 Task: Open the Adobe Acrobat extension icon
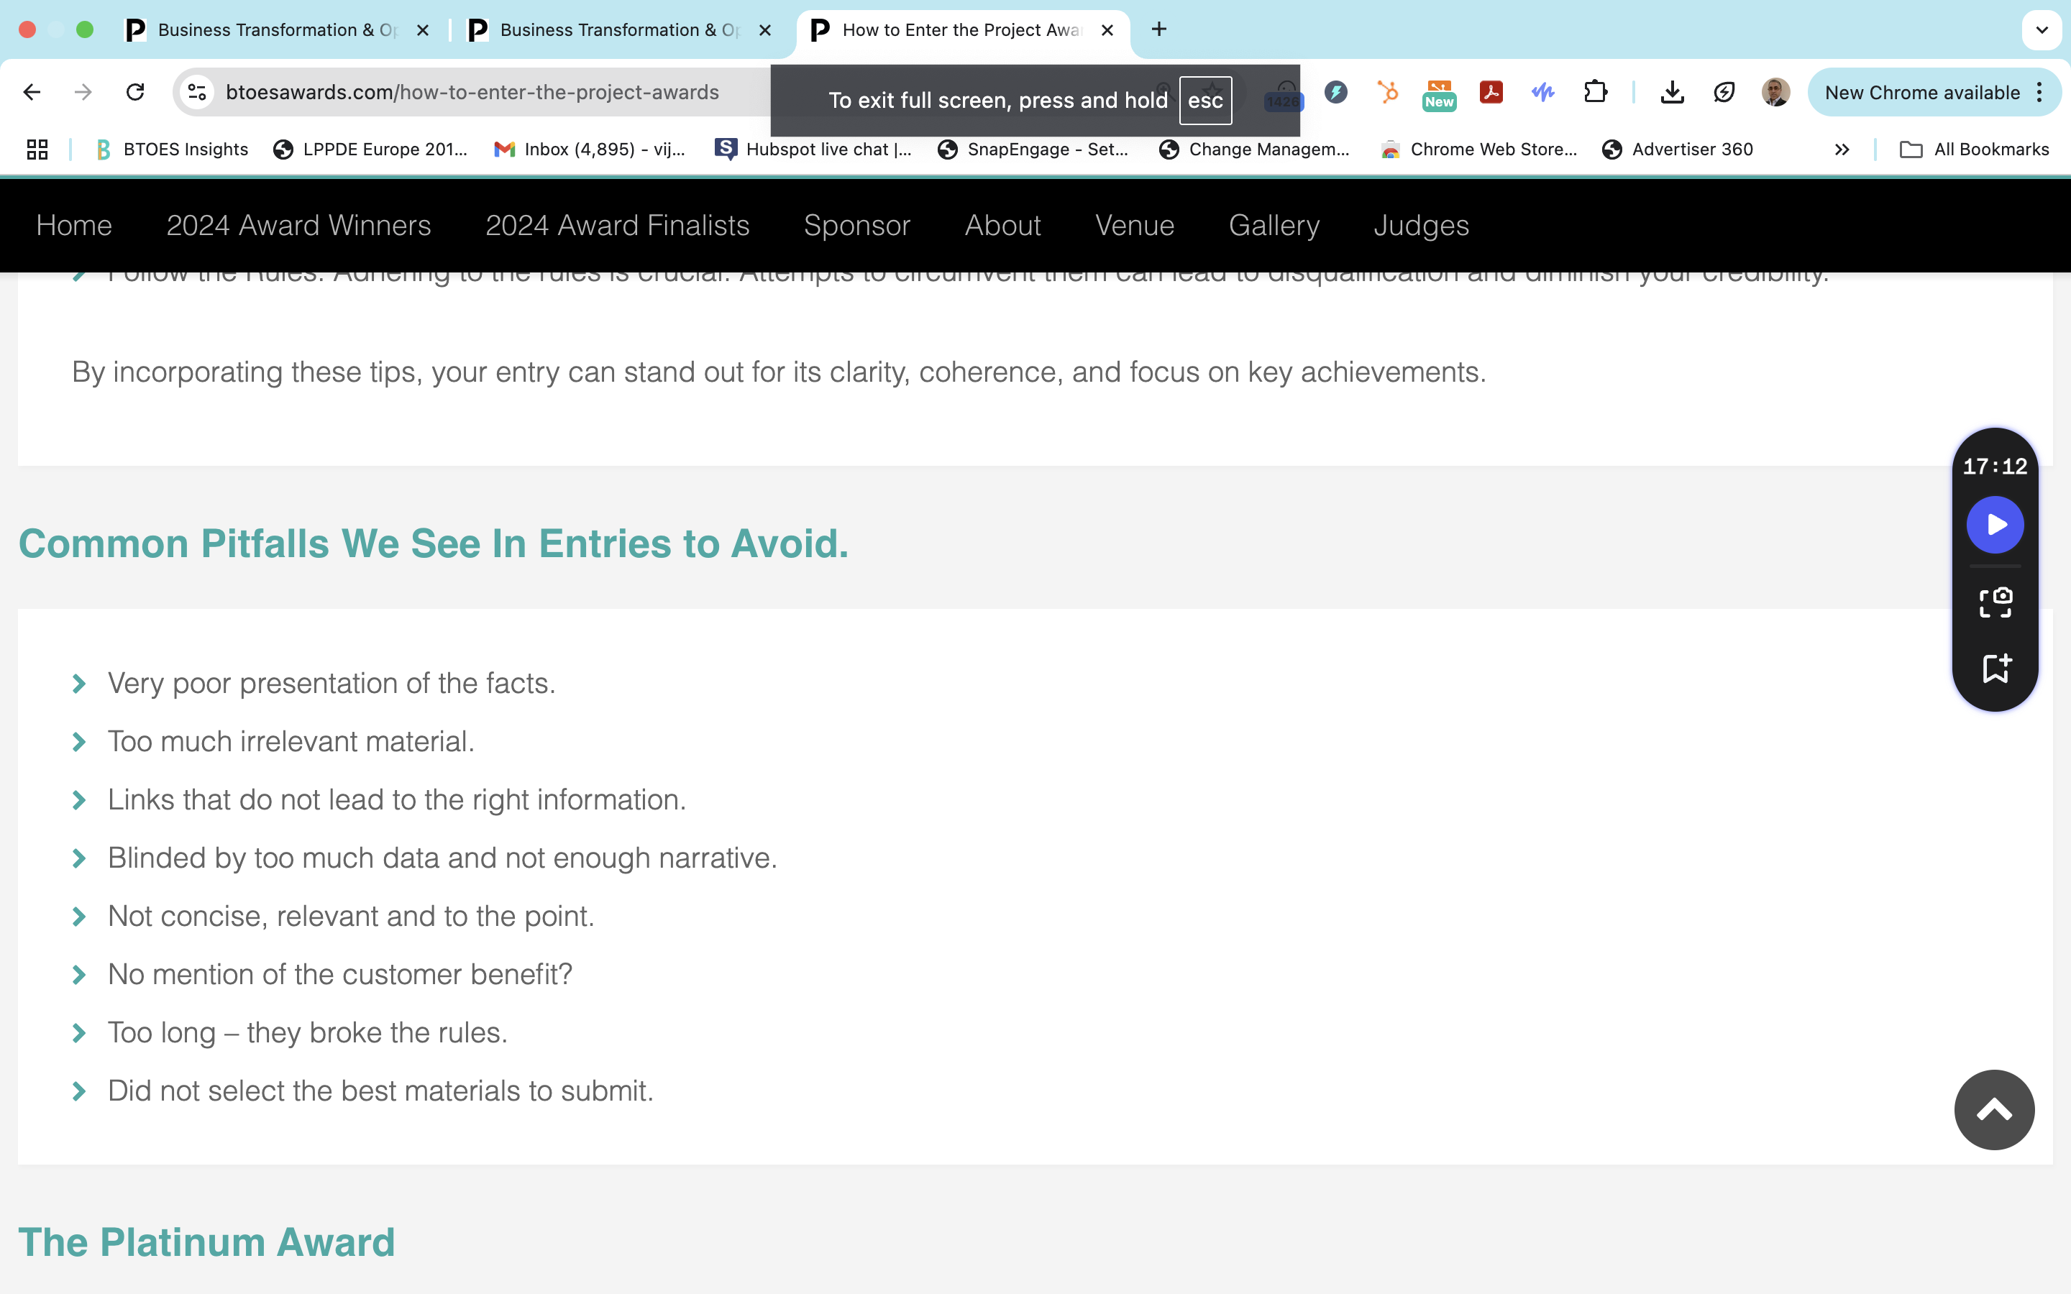pos(1491,93)
